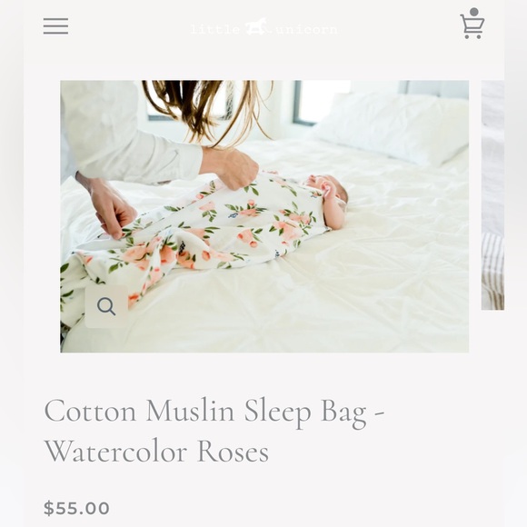Expand the three-line site menu
527x527 pixels.
(x=55, y=26)
